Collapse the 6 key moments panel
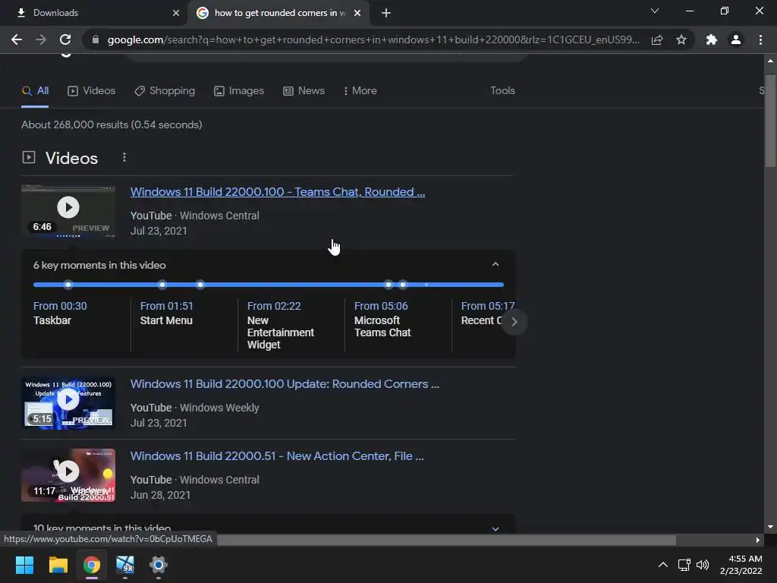 495,264
